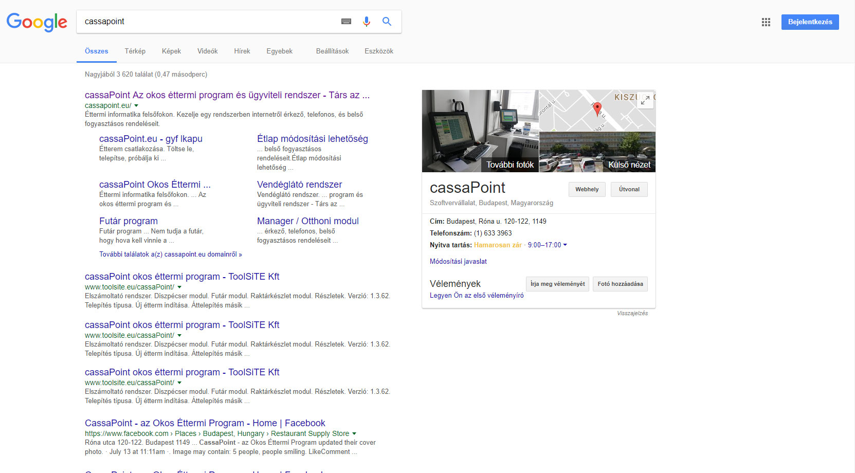Open the Hírek tab

(242, 51)
